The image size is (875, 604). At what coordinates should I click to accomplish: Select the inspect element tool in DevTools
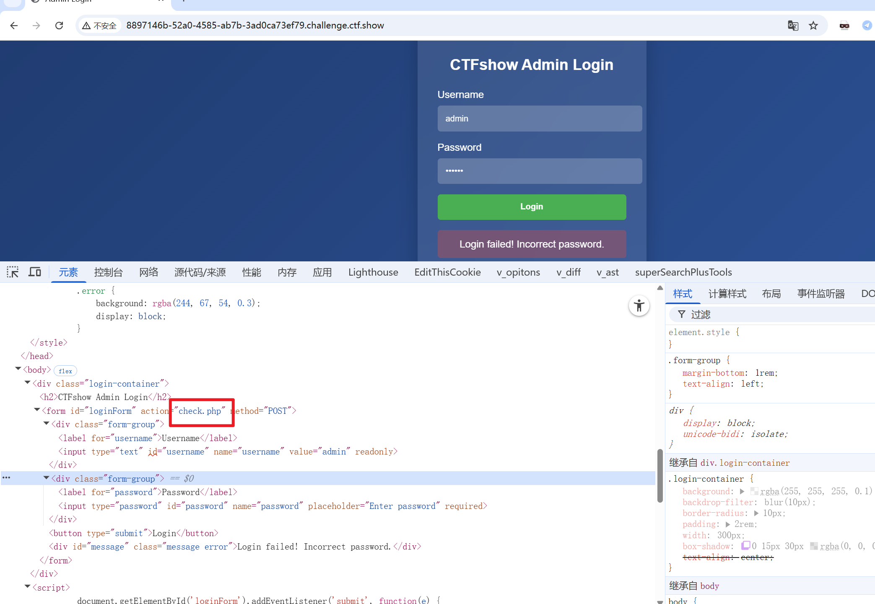pos(13,272)
